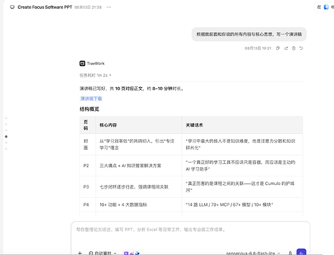Click the undo/revert arrow icon under the message
Image resolution: width=334 pixels, height=255 pixels.
(x=301, y=48)
